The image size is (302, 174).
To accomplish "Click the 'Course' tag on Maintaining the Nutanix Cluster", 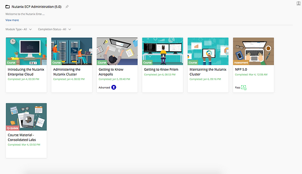I will 193,63.
